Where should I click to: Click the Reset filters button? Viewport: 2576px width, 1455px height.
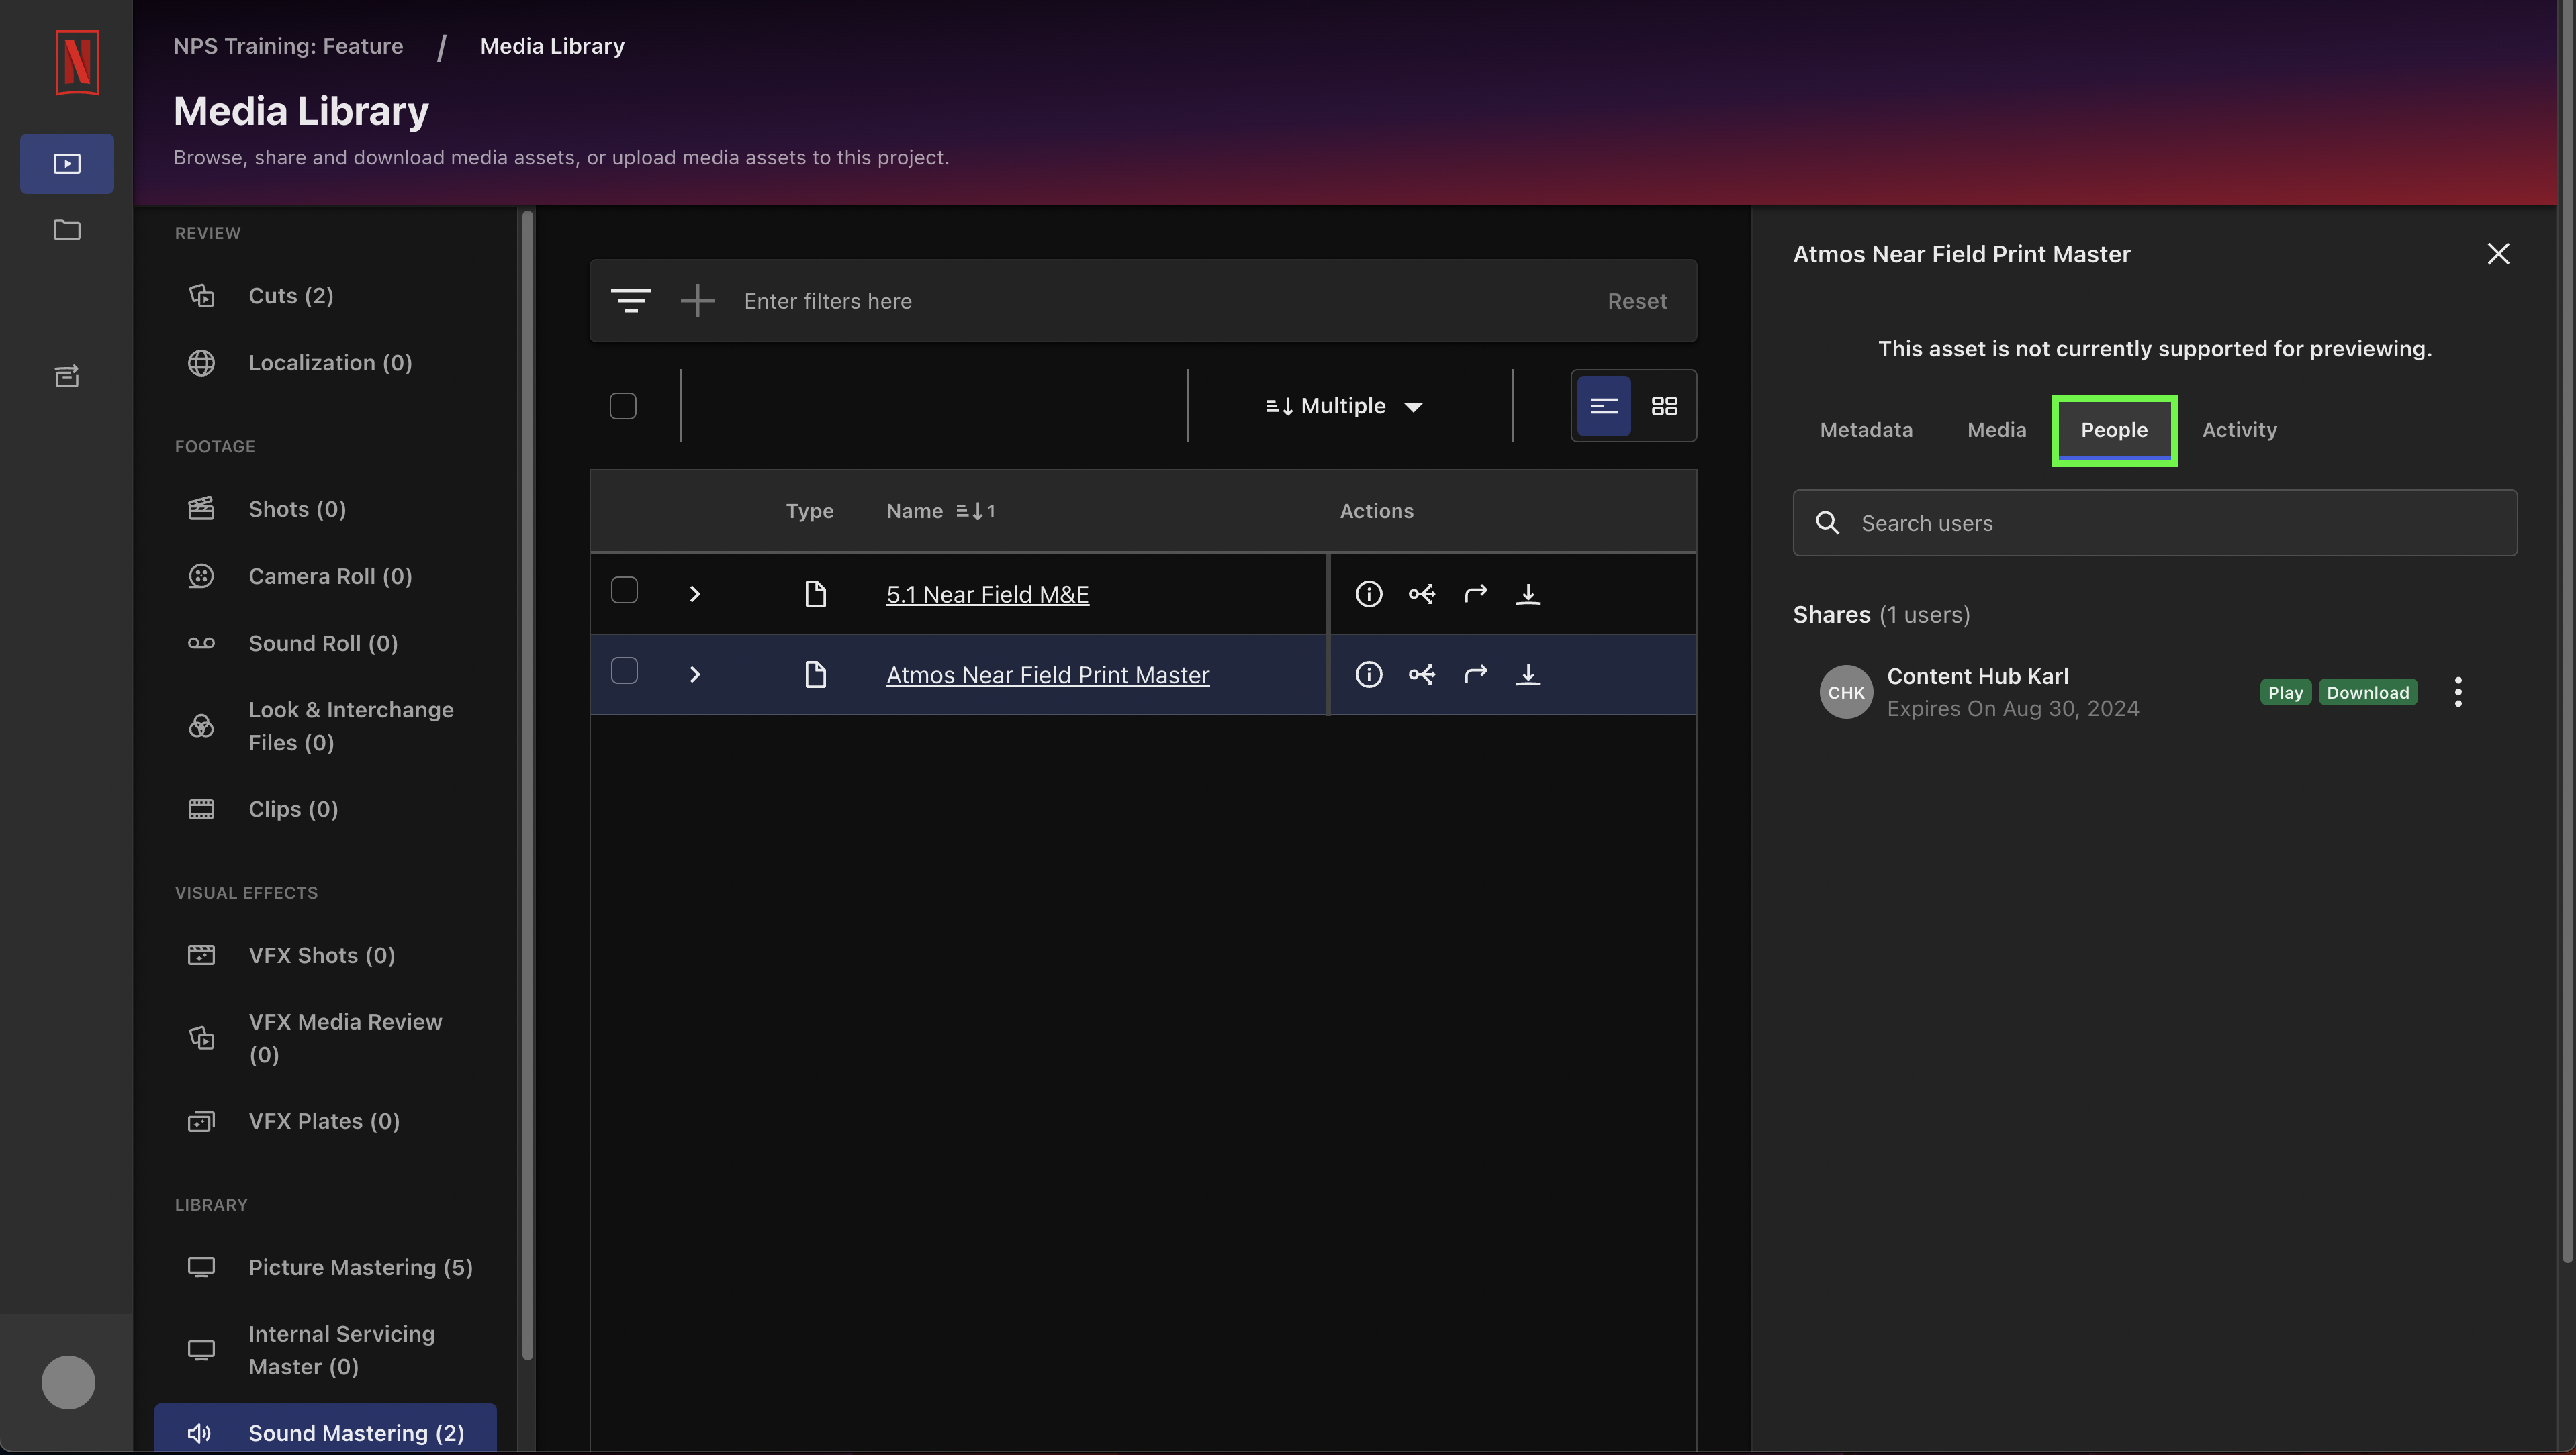pyautogui.click(x=1637, y=301)
